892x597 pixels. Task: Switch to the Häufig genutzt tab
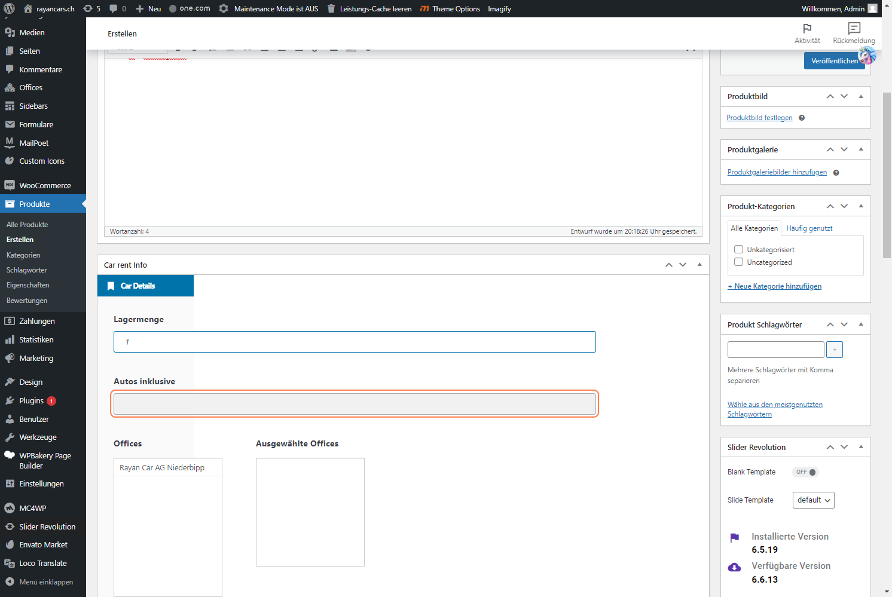809,228
